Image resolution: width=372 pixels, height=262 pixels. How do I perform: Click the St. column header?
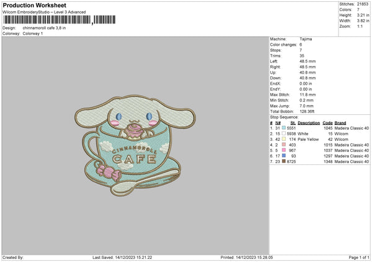[293, 123]
